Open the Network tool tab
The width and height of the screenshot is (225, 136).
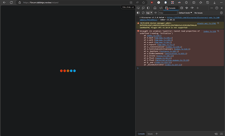coord(187,8)
